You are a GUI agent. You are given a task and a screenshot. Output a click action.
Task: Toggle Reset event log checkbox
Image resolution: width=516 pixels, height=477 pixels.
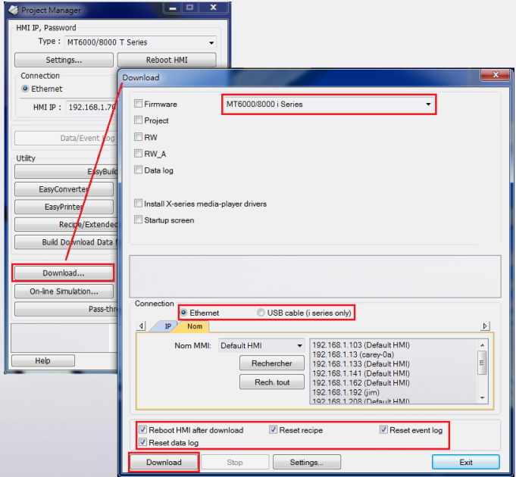(383, 429)
